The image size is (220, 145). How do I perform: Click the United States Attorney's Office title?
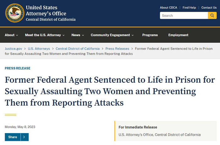pyautogui.click(x=46, y=10)
